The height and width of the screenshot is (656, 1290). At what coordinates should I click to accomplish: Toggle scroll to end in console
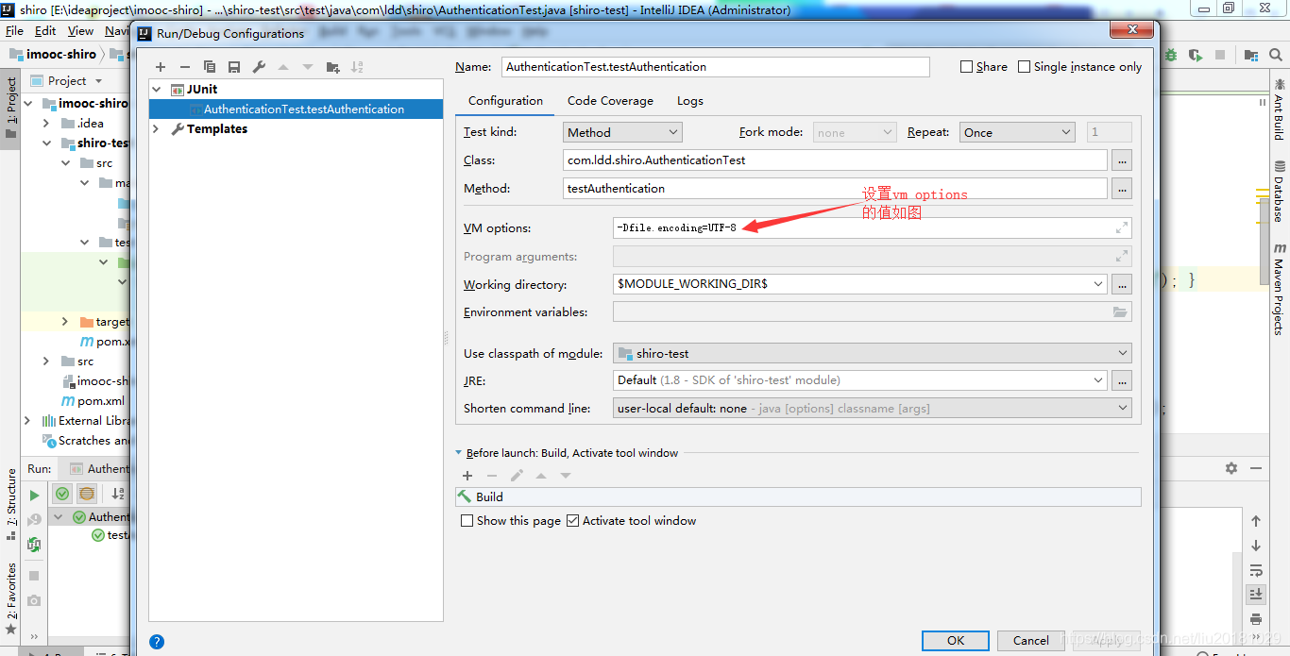(1256, 595)
